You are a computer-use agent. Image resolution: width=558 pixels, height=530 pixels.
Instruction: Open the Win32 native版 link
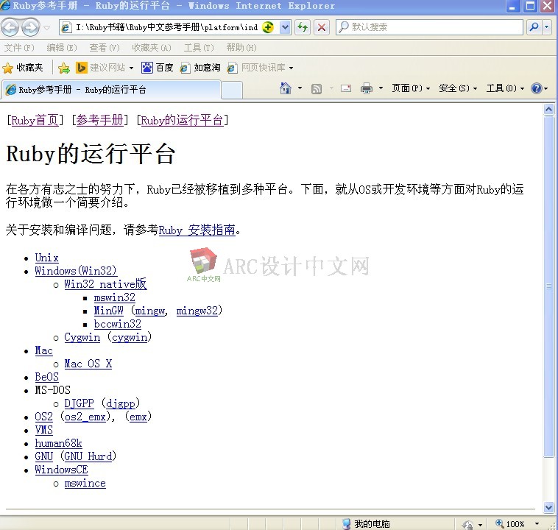pos(105,284)
